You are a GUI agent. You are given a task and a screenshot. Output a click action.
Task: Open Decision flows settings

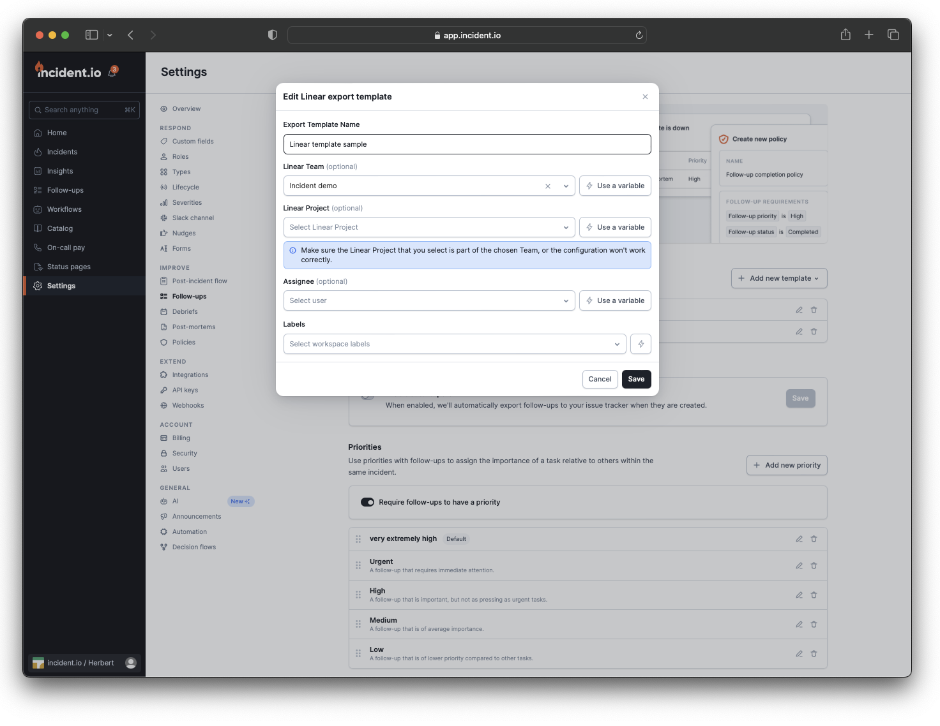point(194,547)
